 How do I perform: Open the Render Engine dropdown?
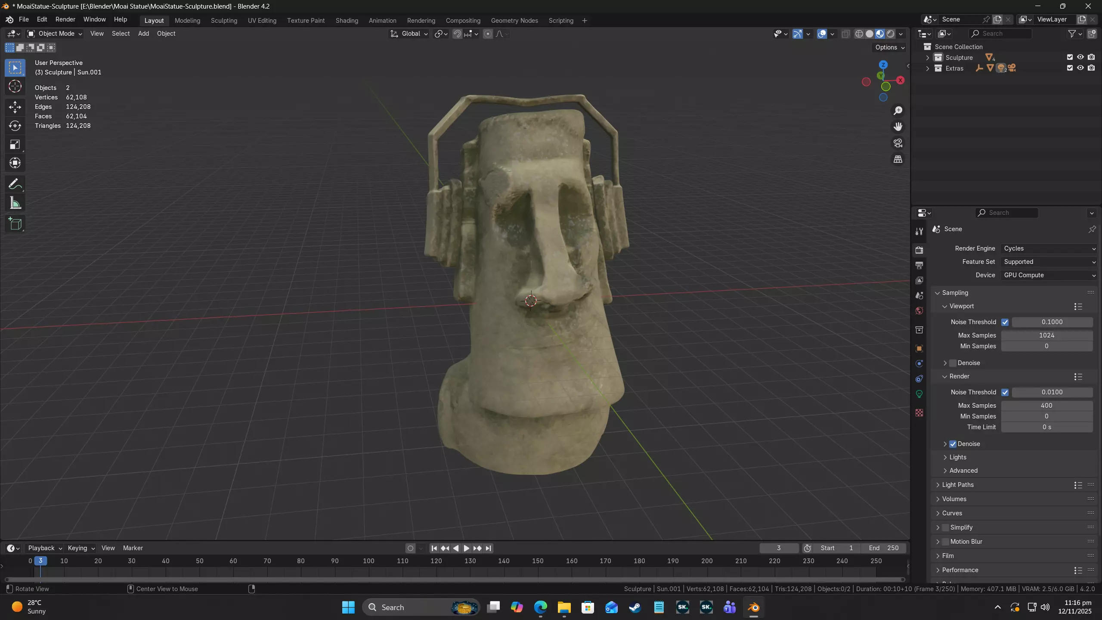pyautogui.click(x=1049, y=248)
